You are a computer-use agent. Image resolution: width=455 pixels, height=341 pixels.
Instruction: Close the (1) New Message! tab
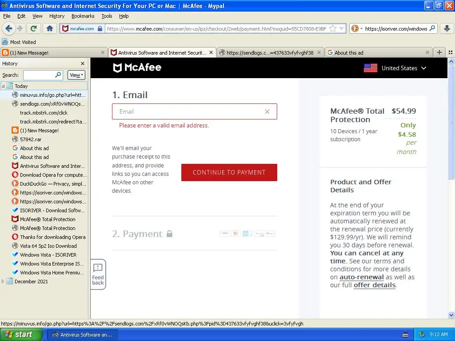[x=103, y=52]
